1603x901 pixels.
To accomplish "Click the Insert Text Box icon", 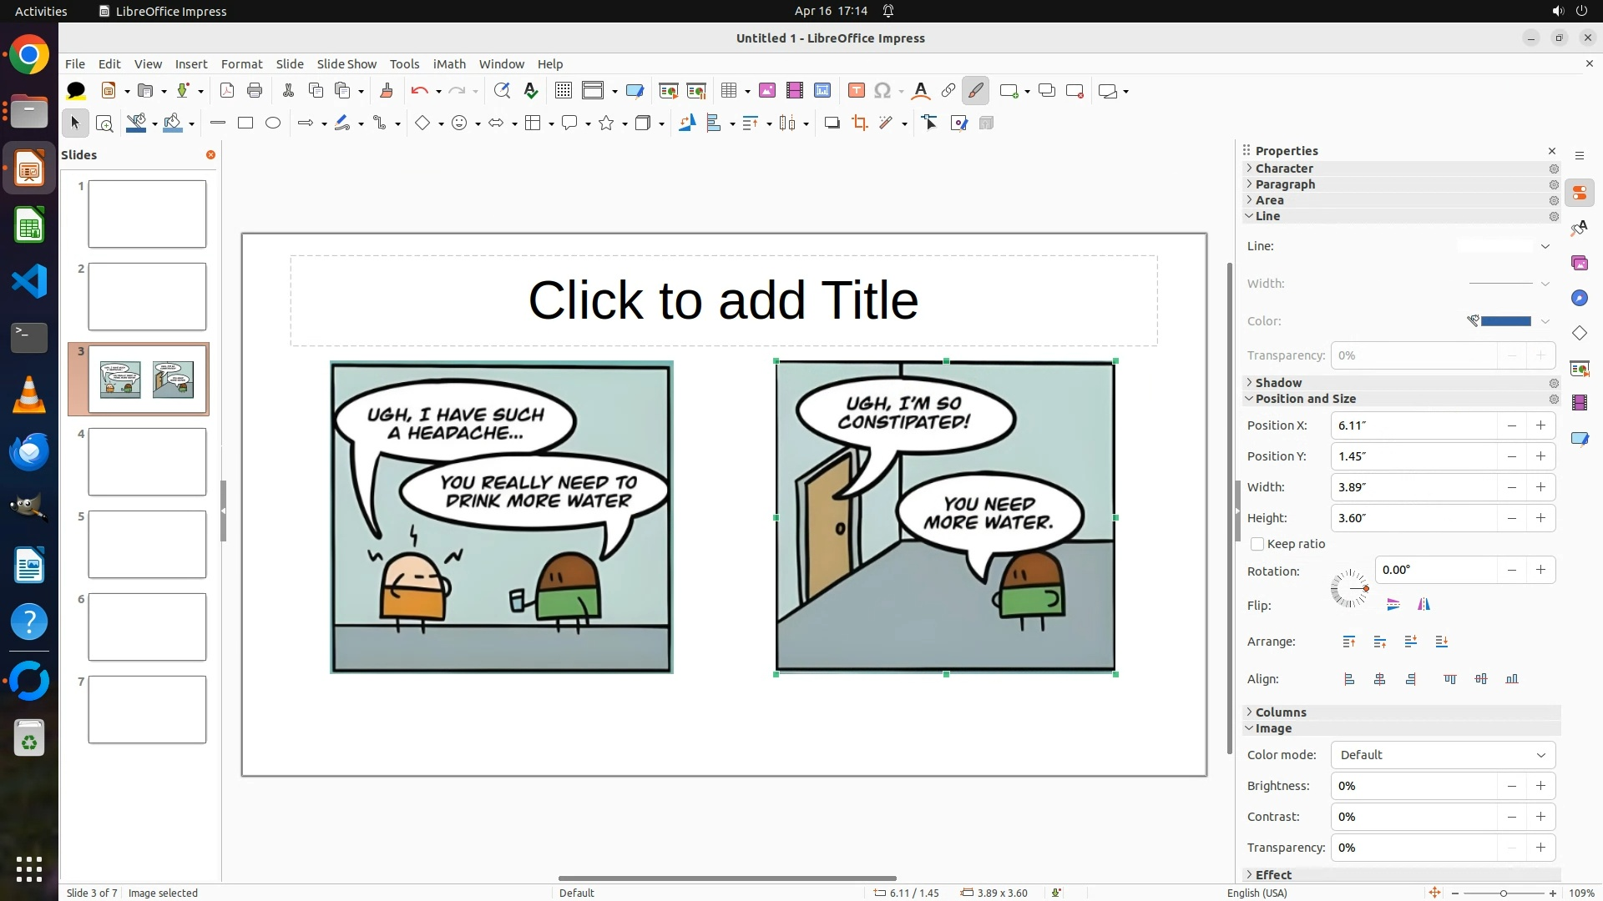I will point(856,91).
